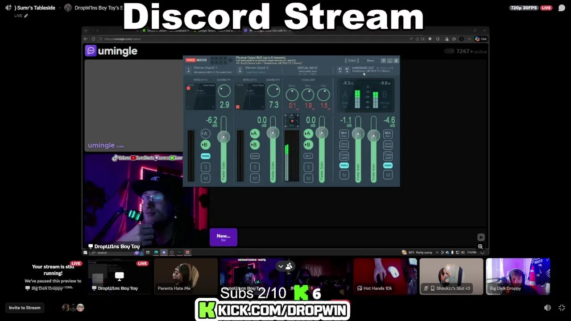The width and height of the screenshot is (571, 321).
Task: Select Shockzz's Slut <3 video tile
Action: pos(451,276)
